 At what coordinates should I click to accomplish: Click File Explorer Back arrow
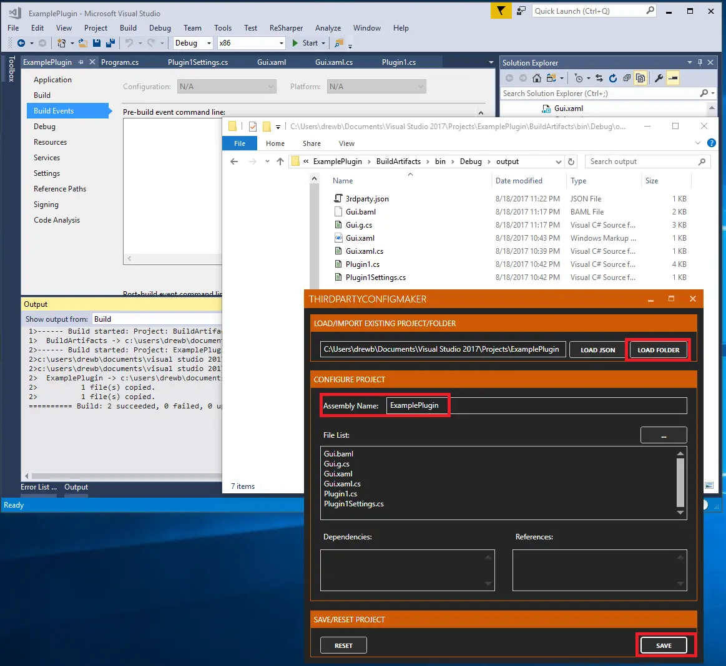pyautogui.click(x=234, y=162)
